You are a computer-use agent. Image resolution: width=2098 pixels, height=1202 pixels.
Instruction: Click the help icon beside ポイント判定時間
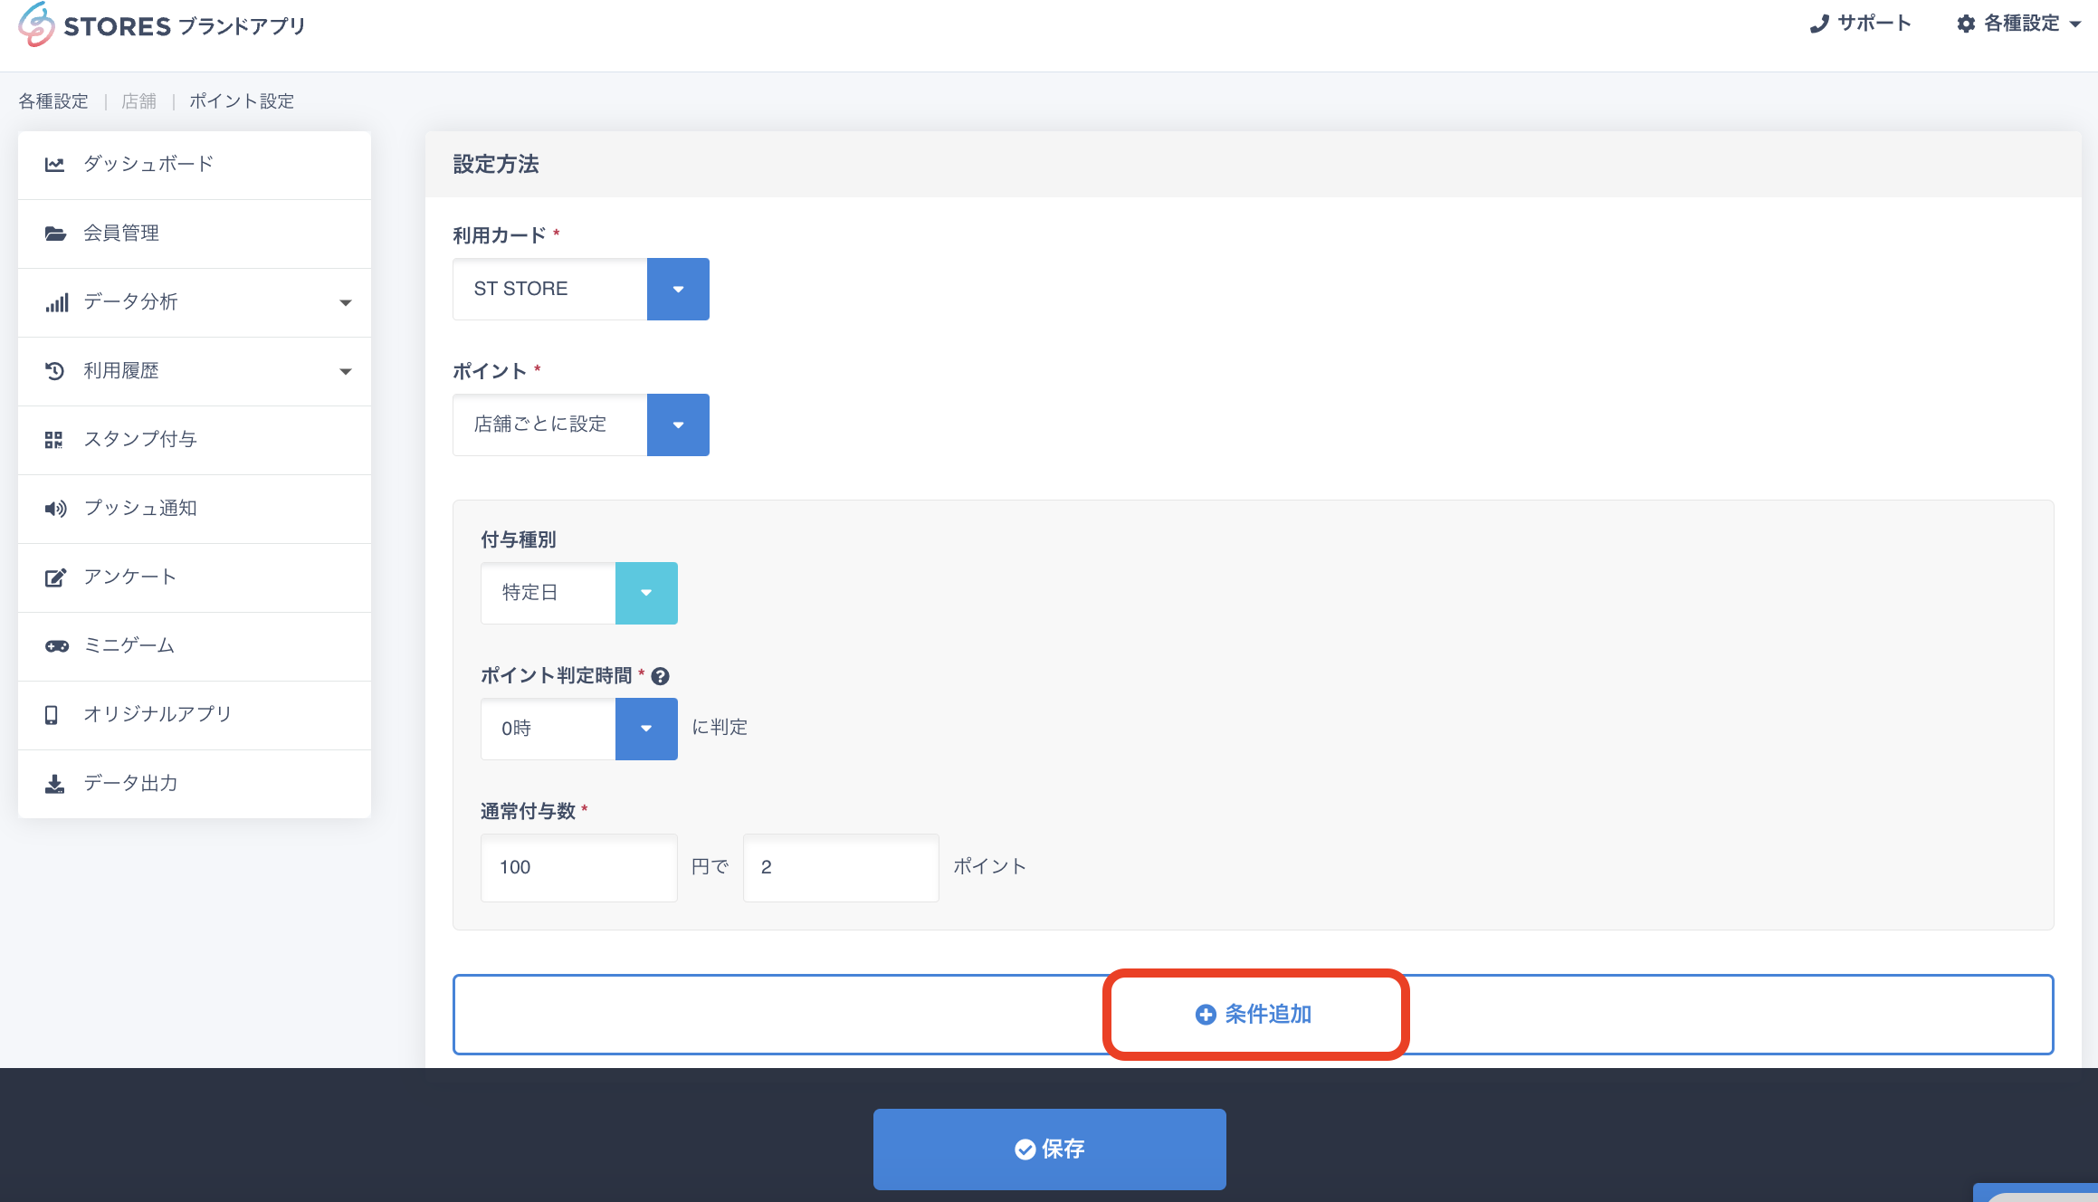click(661, 676)
